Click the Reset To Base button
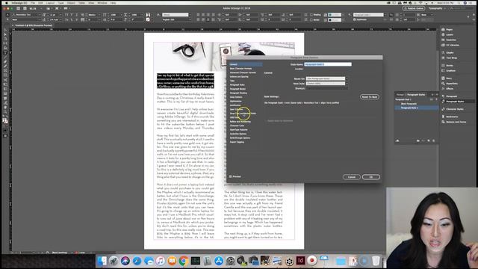The height and width of the screenshot is (269, 478). click(x=370, y=97)
